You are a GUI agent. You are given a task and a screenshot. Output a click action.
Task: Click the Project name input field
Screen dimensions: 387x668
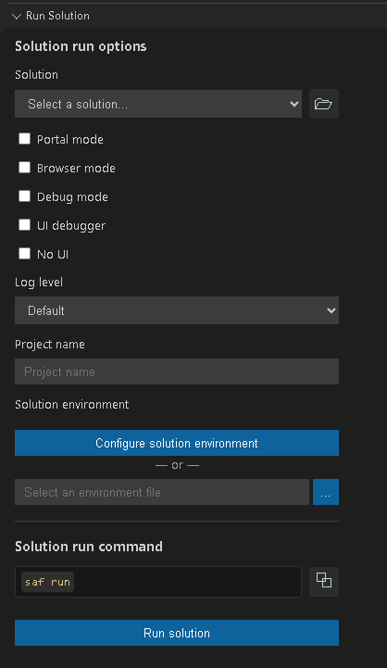(x=177, y=372)
